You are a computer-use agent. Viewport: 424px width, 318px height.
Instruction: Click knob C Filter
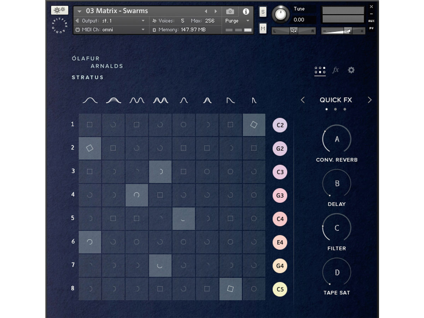[337, 228]
